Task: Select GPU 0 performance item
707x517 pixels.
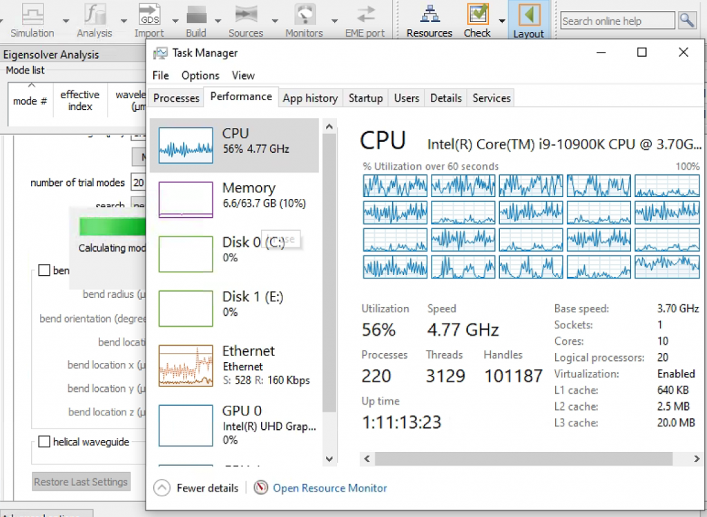Action: pyautogui.click(x=234, y=425)
